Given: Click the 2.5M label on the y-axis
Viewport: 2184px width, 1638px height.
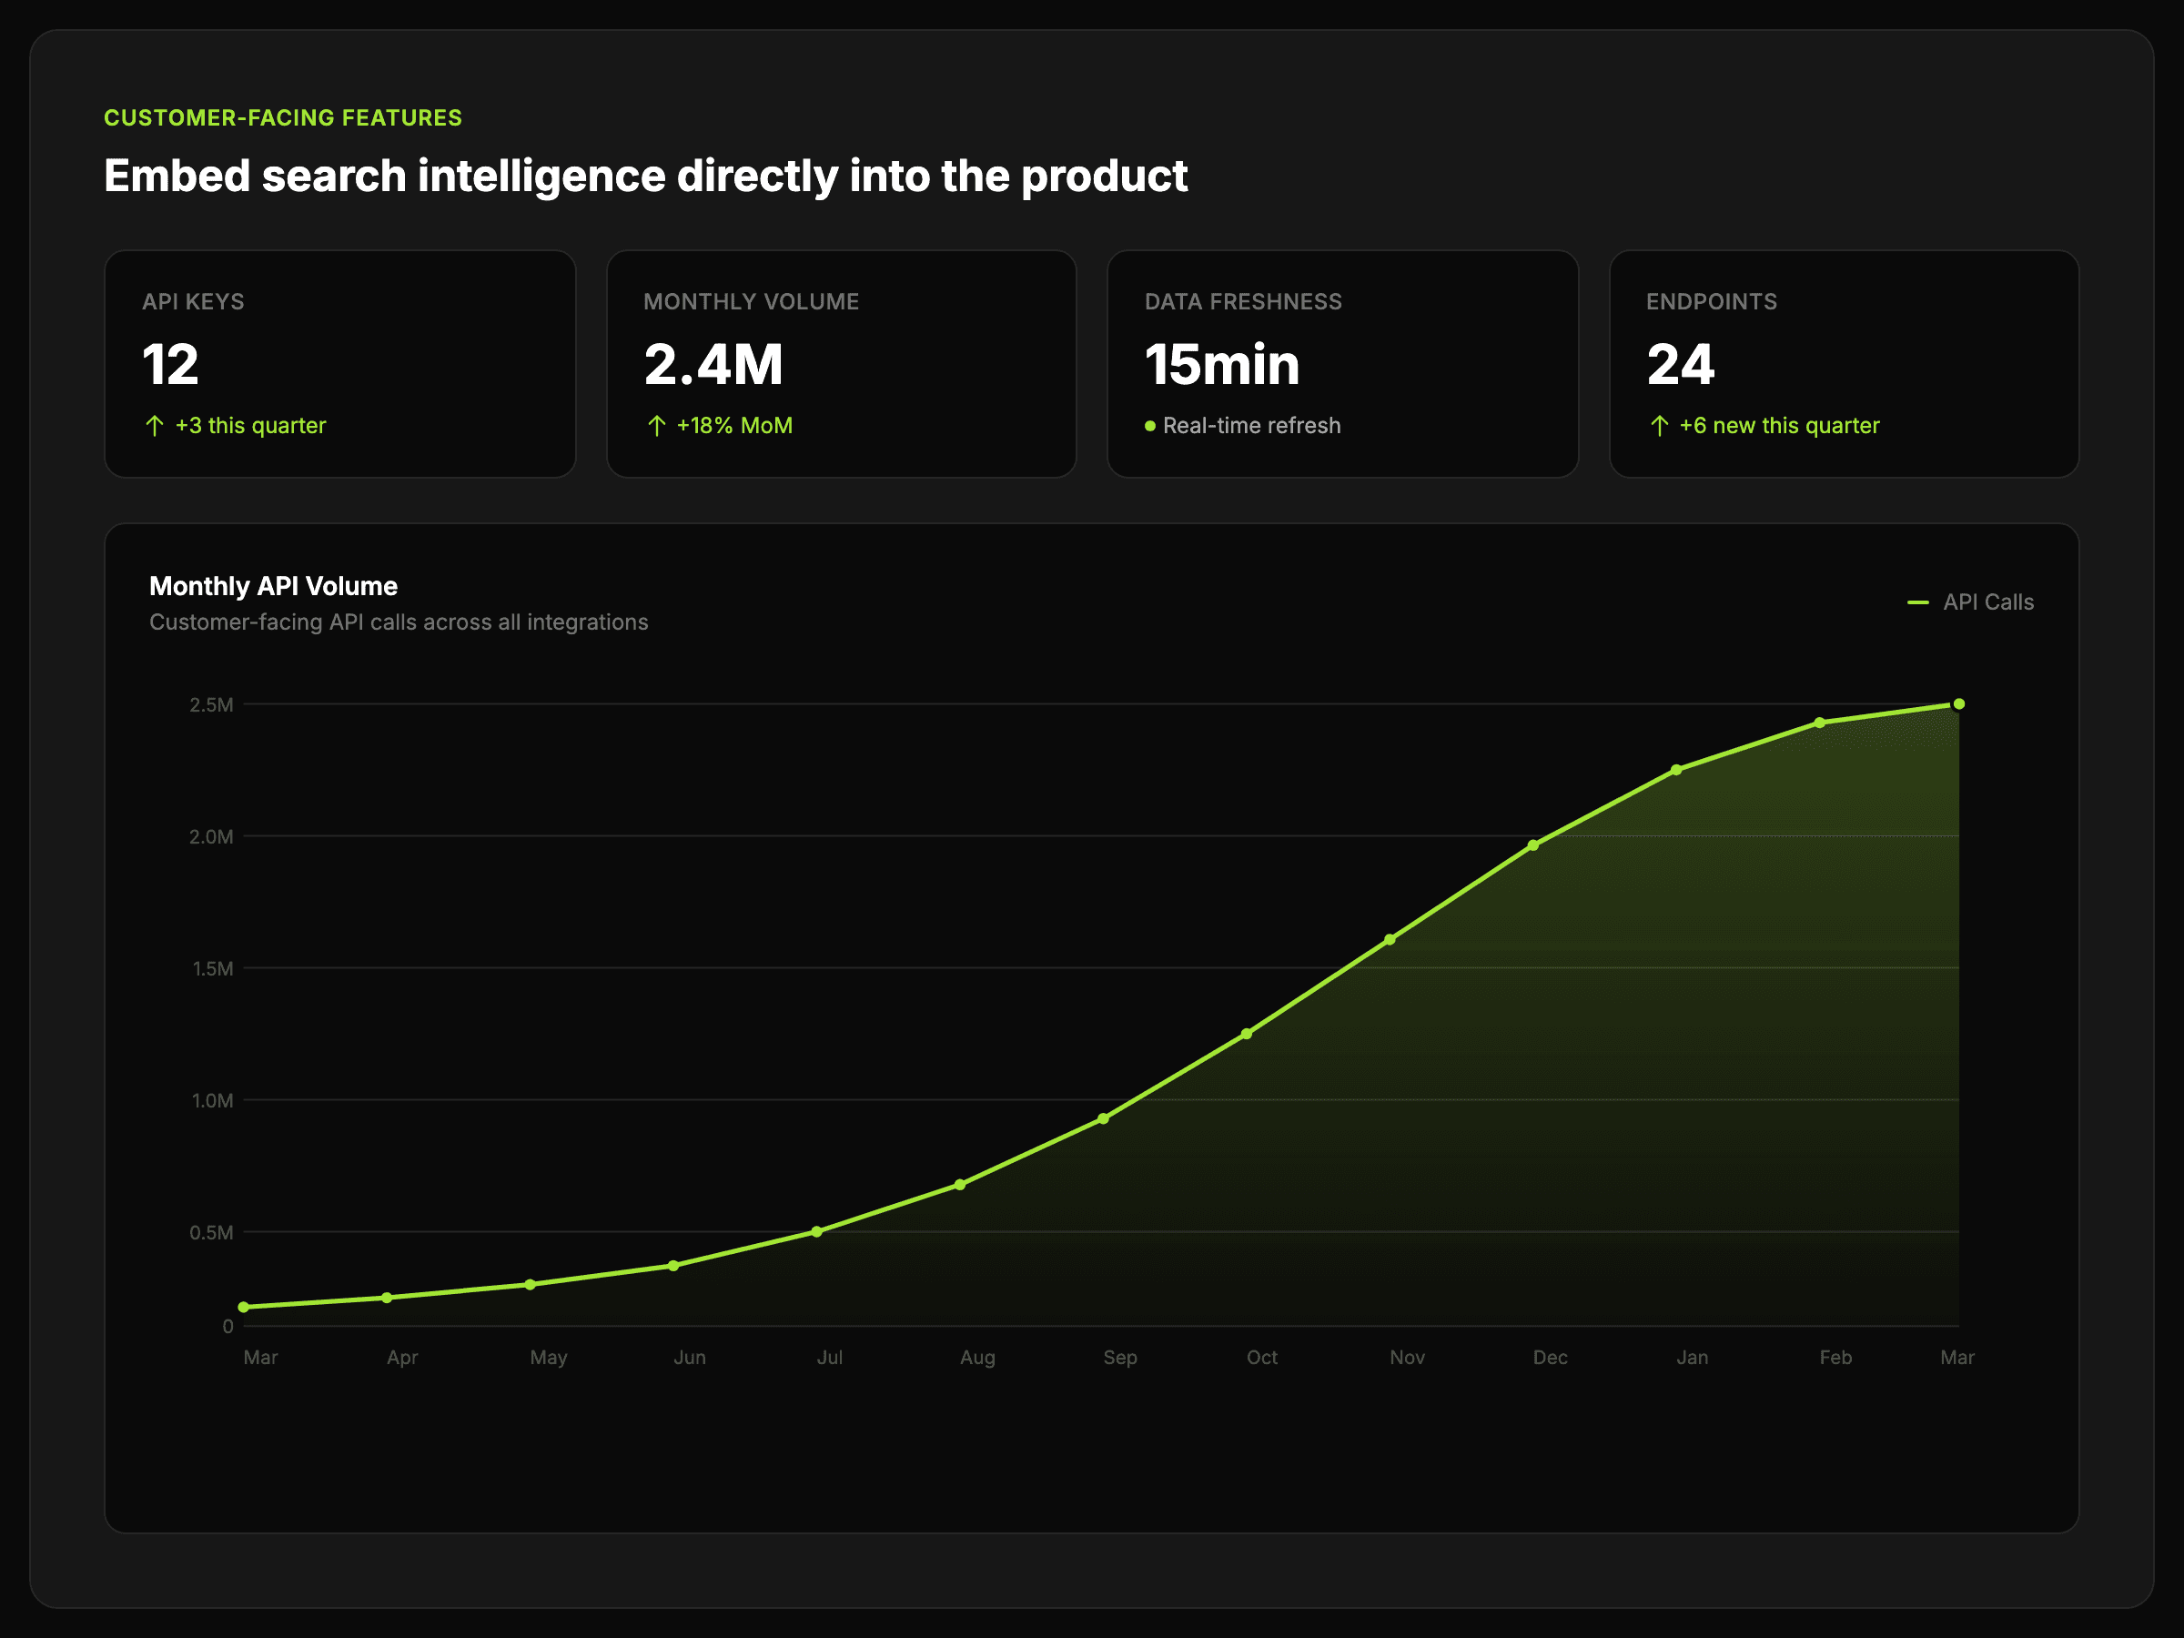Looking at the screenshot, I should click(211, 705).
